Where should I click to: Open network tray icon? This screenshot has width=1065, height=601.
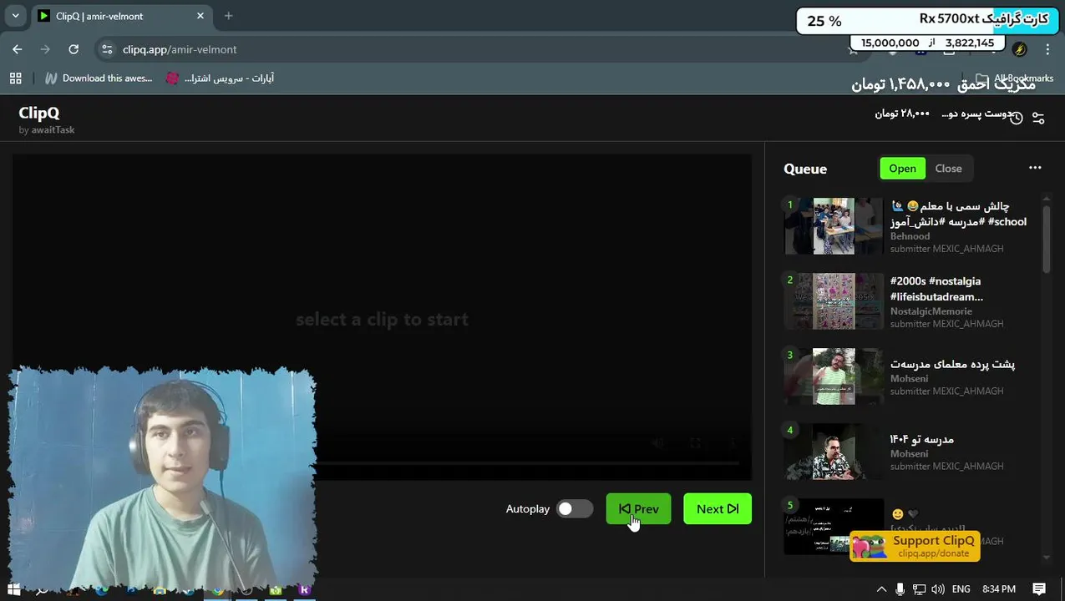pos(919,589)
